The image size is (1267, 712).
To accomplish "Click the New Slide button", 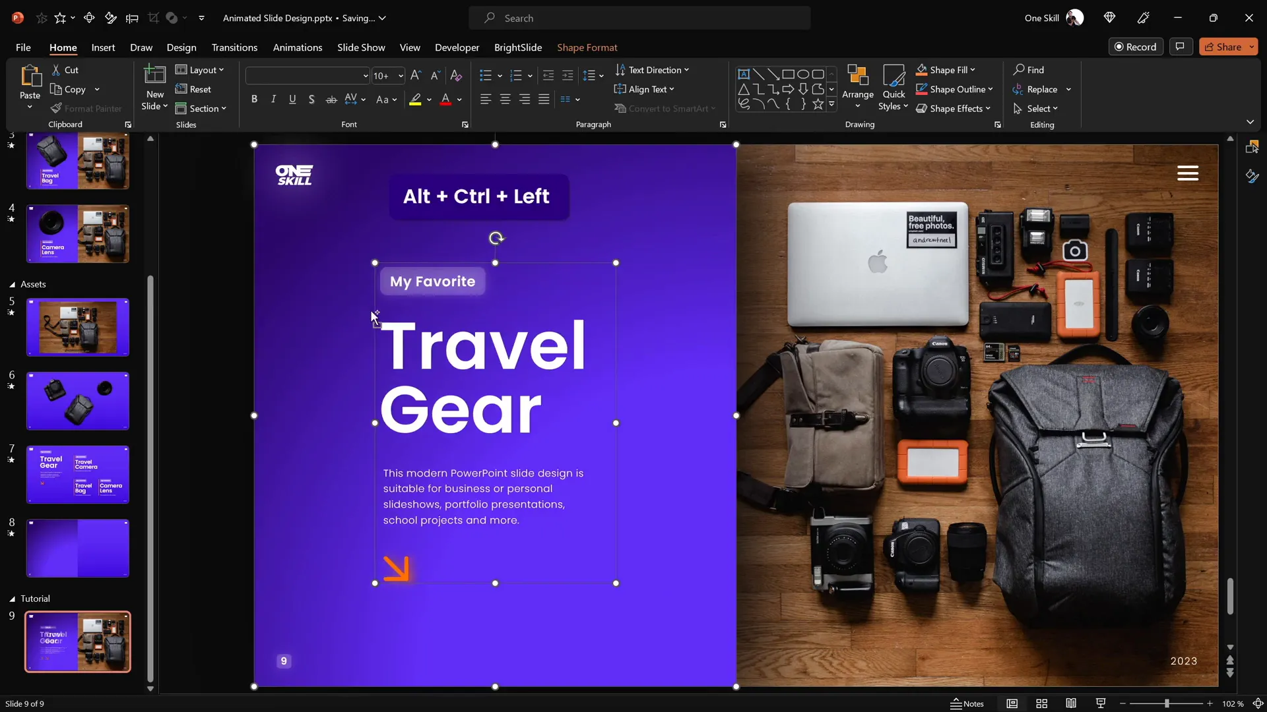I will [154, 88].
